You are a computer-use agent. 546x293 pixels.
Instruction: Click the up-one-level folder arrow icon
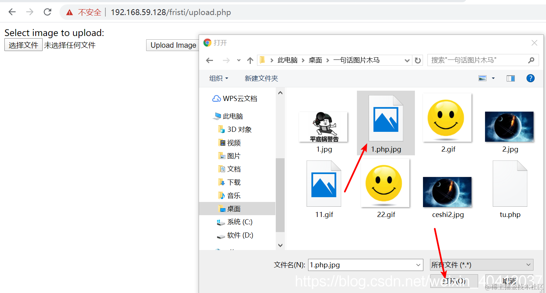(x=250, y=60)
